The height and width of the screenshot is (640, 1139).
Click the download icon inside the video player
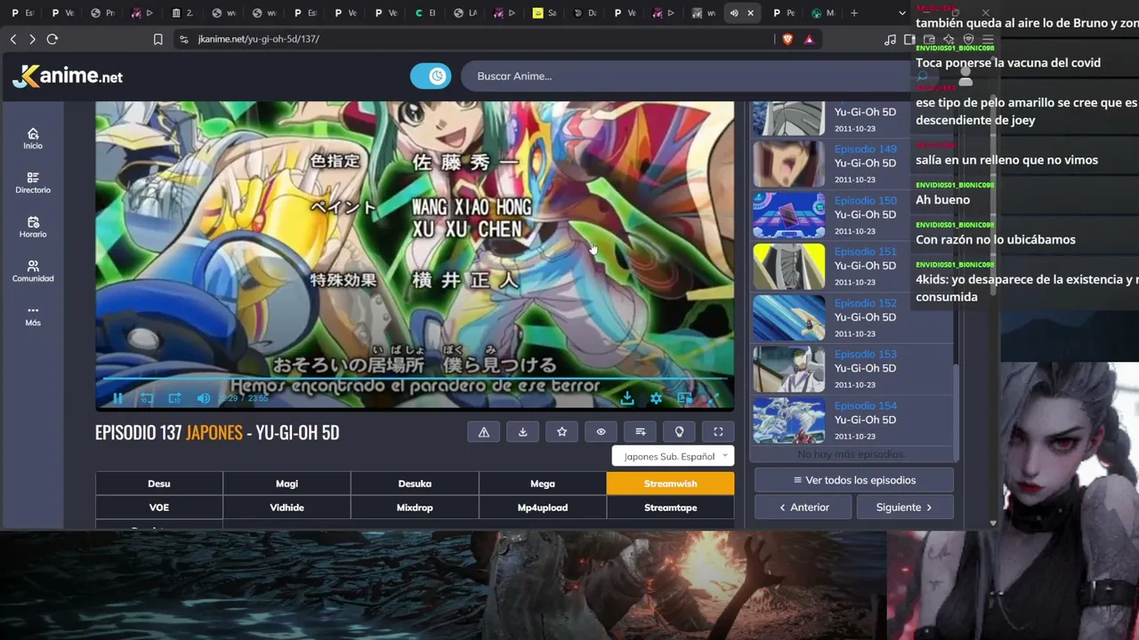627,398
